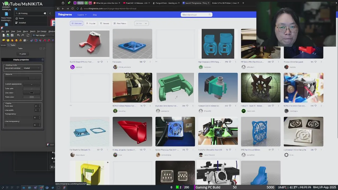This screenshot has width=338, height=190.
Task: Open the FreeCAD File menu
Action: (3, 31)
